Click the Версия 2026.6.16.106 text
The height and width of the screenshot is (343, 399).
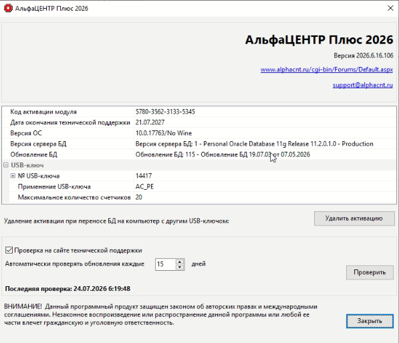point(364,55)
